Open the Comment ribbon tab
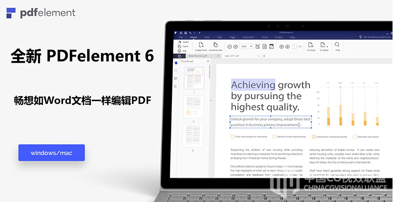This screenshot has height=202, width=393. [x=248, y=37]
